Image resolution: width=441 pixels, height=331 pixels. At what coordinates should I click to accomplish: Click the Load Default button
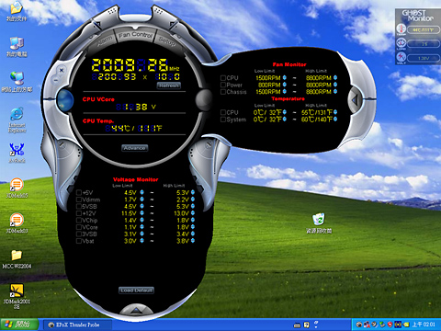(136, 291)
